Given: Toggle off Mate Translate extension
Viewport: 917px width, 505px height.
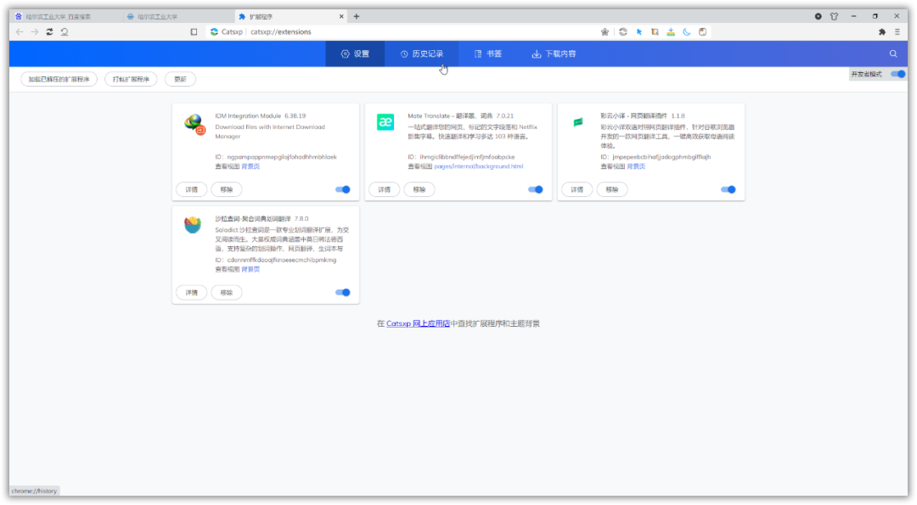Looking at the screenshot, I should [535, 189].
